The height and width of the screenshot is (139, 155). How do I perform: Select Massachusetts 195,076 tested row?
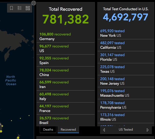[126, 93]
